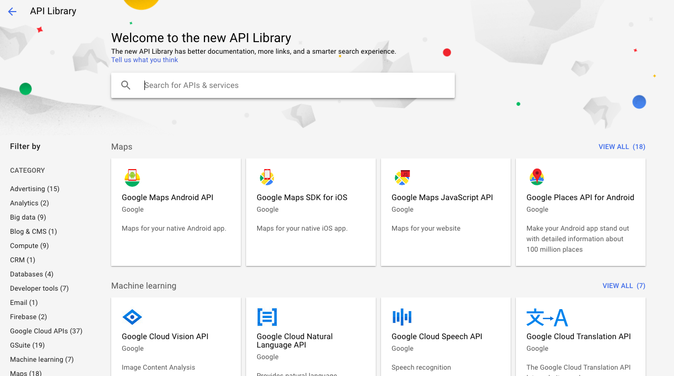Image resolution: width=674 pixels, height=376 pixels.
Task: Open the Google Places API for Android title
Action: click(x=580, y=197)
